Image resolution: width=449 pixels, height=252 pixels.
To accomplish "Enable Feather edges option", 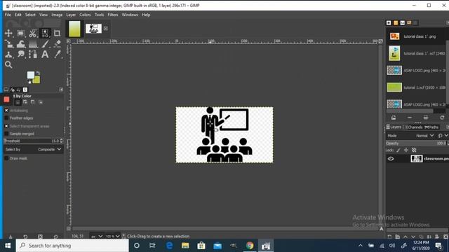I will 6,118.
